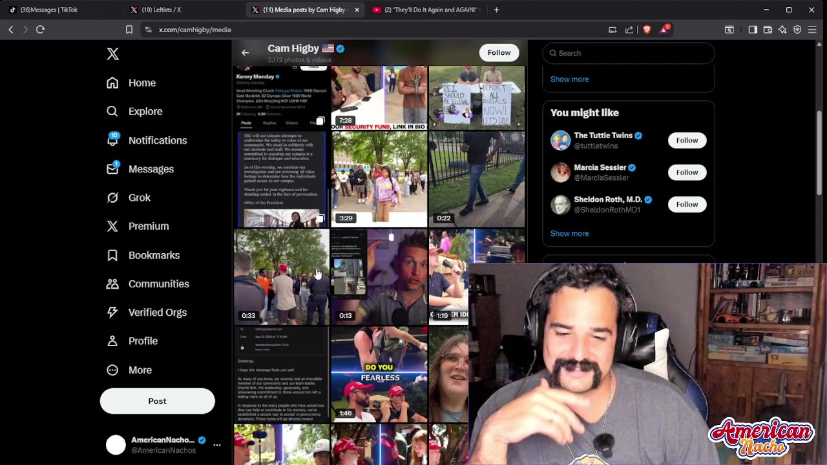The image size is (827, 465).
Task: Click the Profile person icon
Action: coord(112,341)
